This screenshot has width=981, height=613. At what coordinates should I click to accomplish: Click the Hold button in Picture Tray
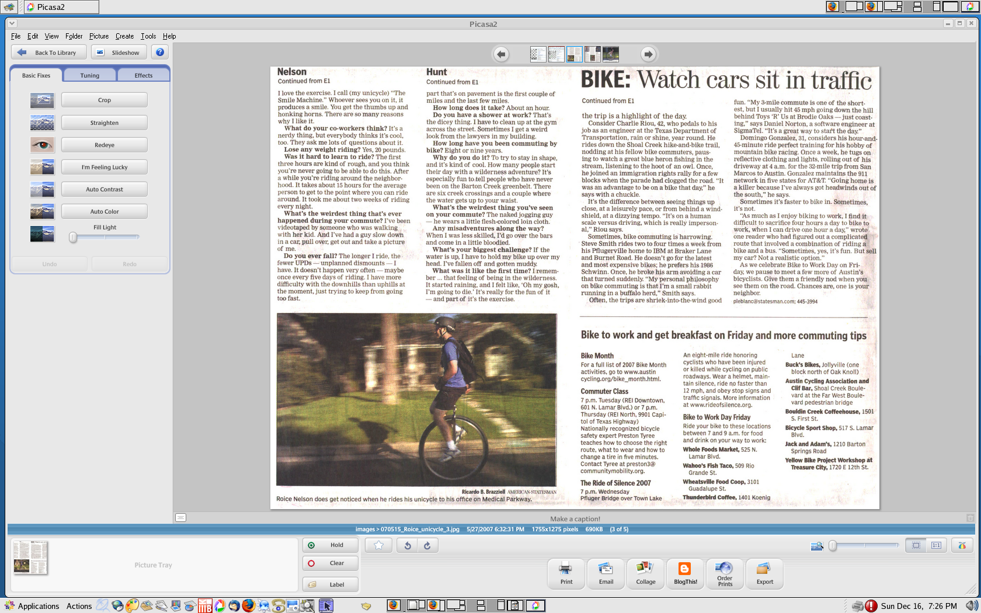[x=331, y=545]
